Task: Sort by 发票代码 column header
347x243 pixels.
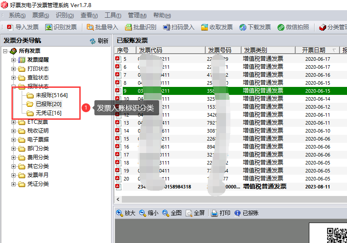Action: pos(171,50)
